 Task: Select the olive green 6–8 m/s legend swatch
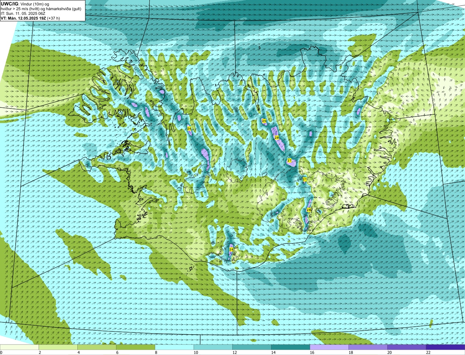point(136,347)
